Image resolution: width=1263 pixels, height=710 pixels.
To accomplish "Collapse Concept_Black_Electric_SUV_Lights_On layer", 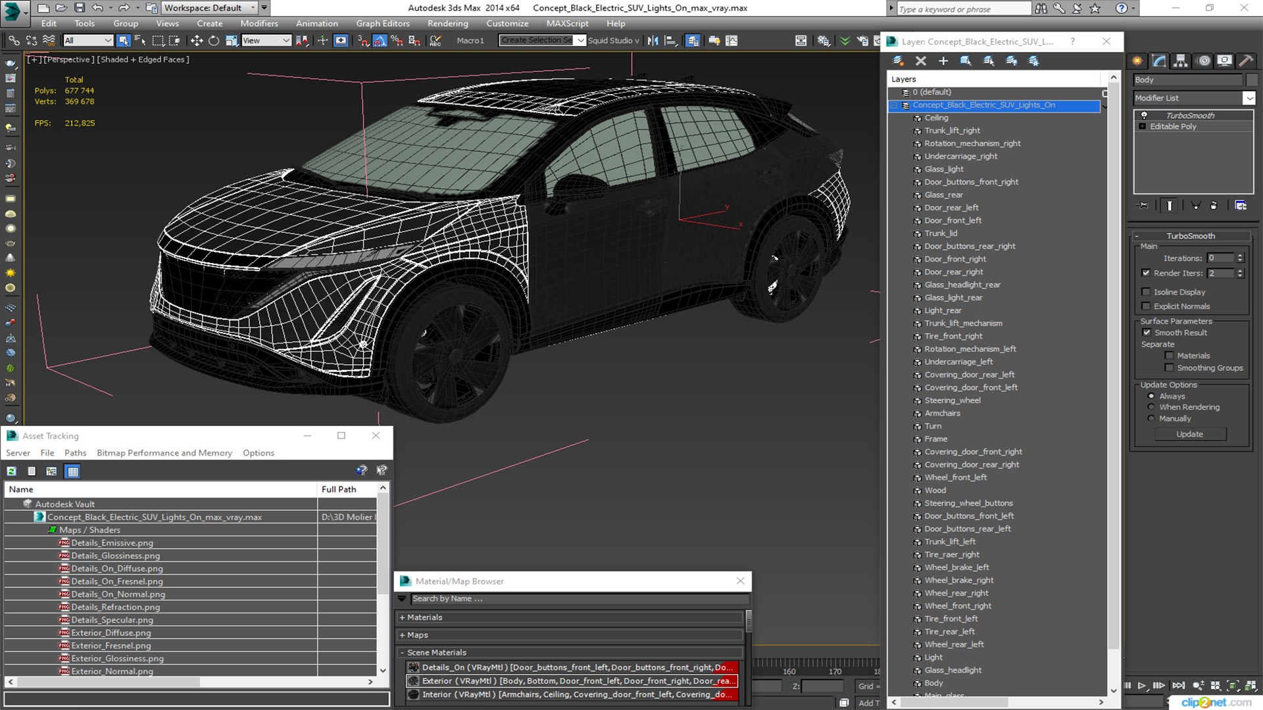I will 894,105.
